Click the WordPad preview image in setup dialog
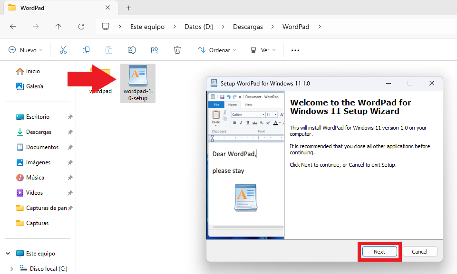The width and height of the screenshot is (457, 274). (x=246, y=165)
